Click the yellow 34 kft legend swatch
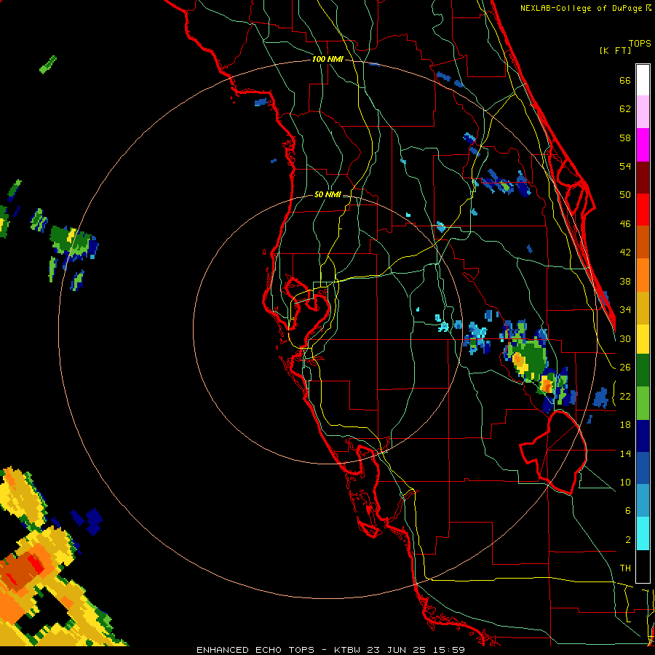This screenshot has height=655, width=655. pos(643,339)
